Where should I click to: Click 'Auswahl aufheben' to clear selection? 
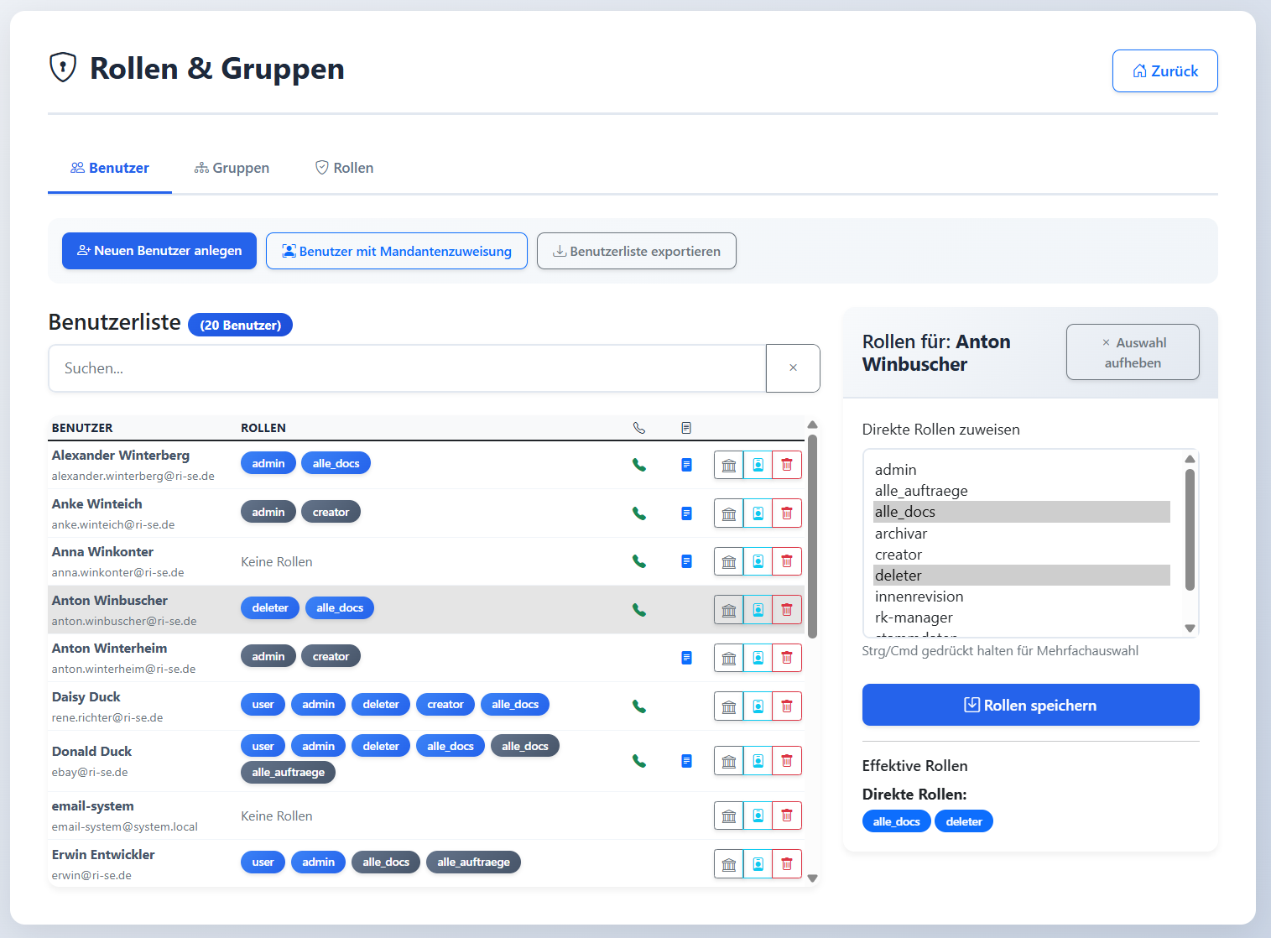click(1132, 352)
